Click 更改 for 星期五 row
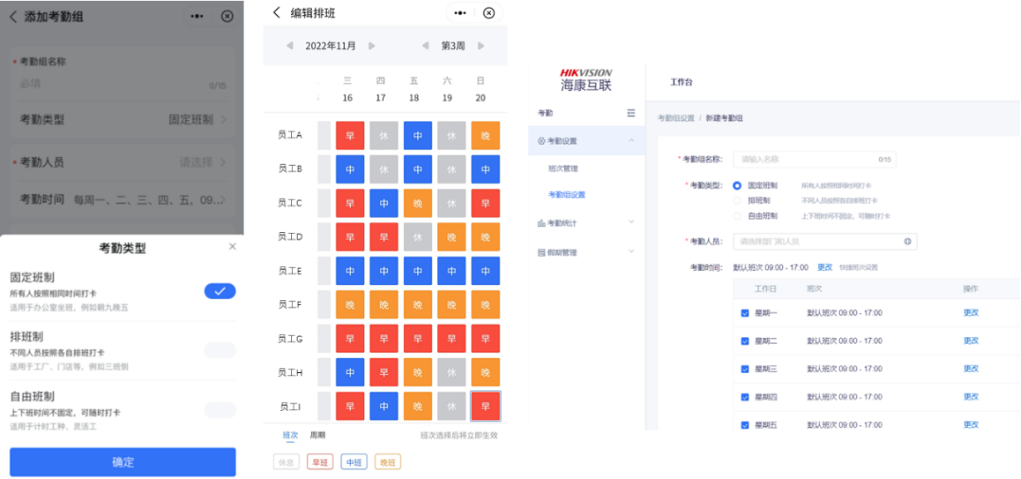The width and height of the screenshot is (1021, 479). 971,424
